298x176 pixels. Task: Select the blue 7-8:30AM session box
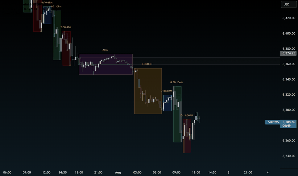pyautogui.click(x=168, y=103)
